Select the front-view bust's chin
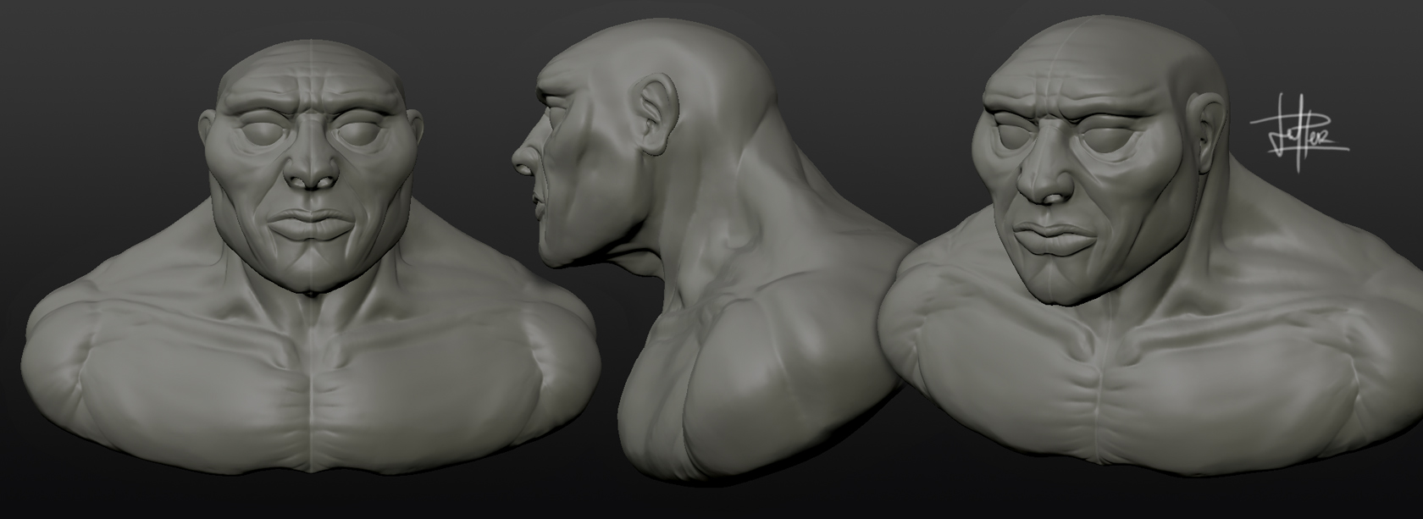The image size is (1423, 519). (x=311, y=273)
